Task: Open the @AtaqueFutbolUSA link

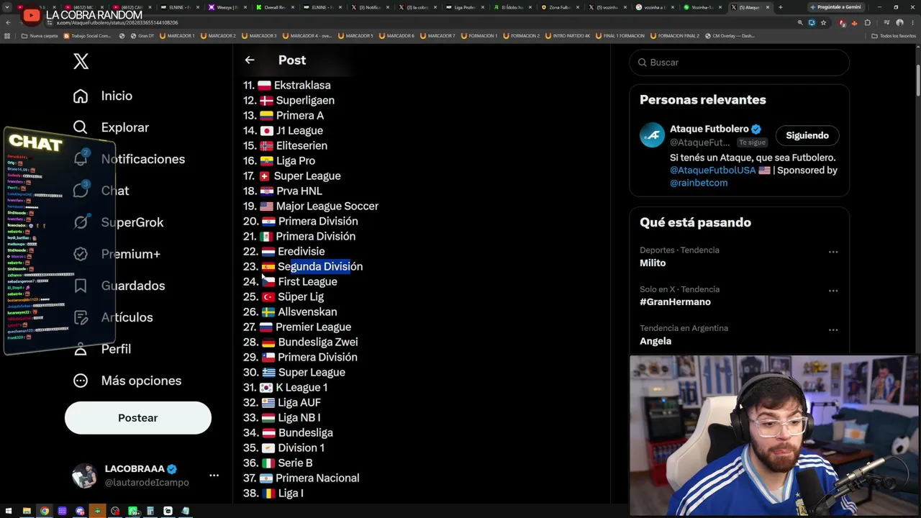Action: pos(713,171)
